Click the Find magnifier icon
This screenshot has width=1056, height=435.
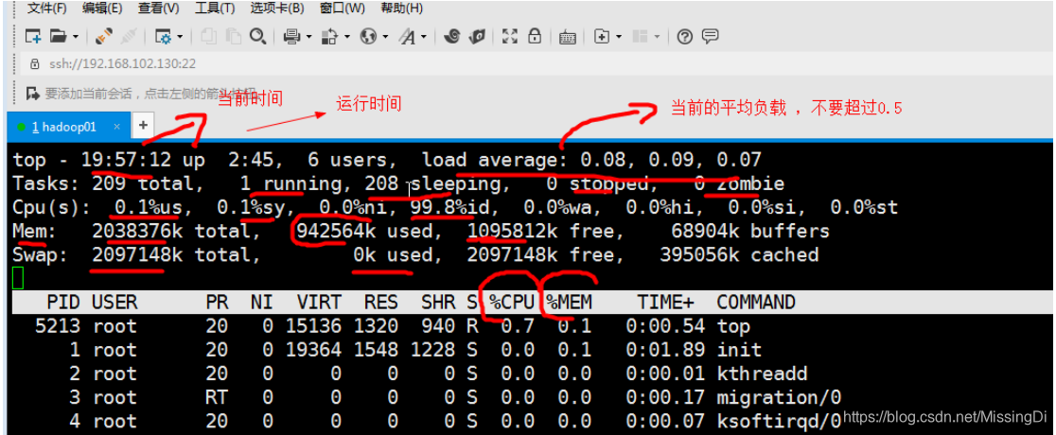coord(257,36)
